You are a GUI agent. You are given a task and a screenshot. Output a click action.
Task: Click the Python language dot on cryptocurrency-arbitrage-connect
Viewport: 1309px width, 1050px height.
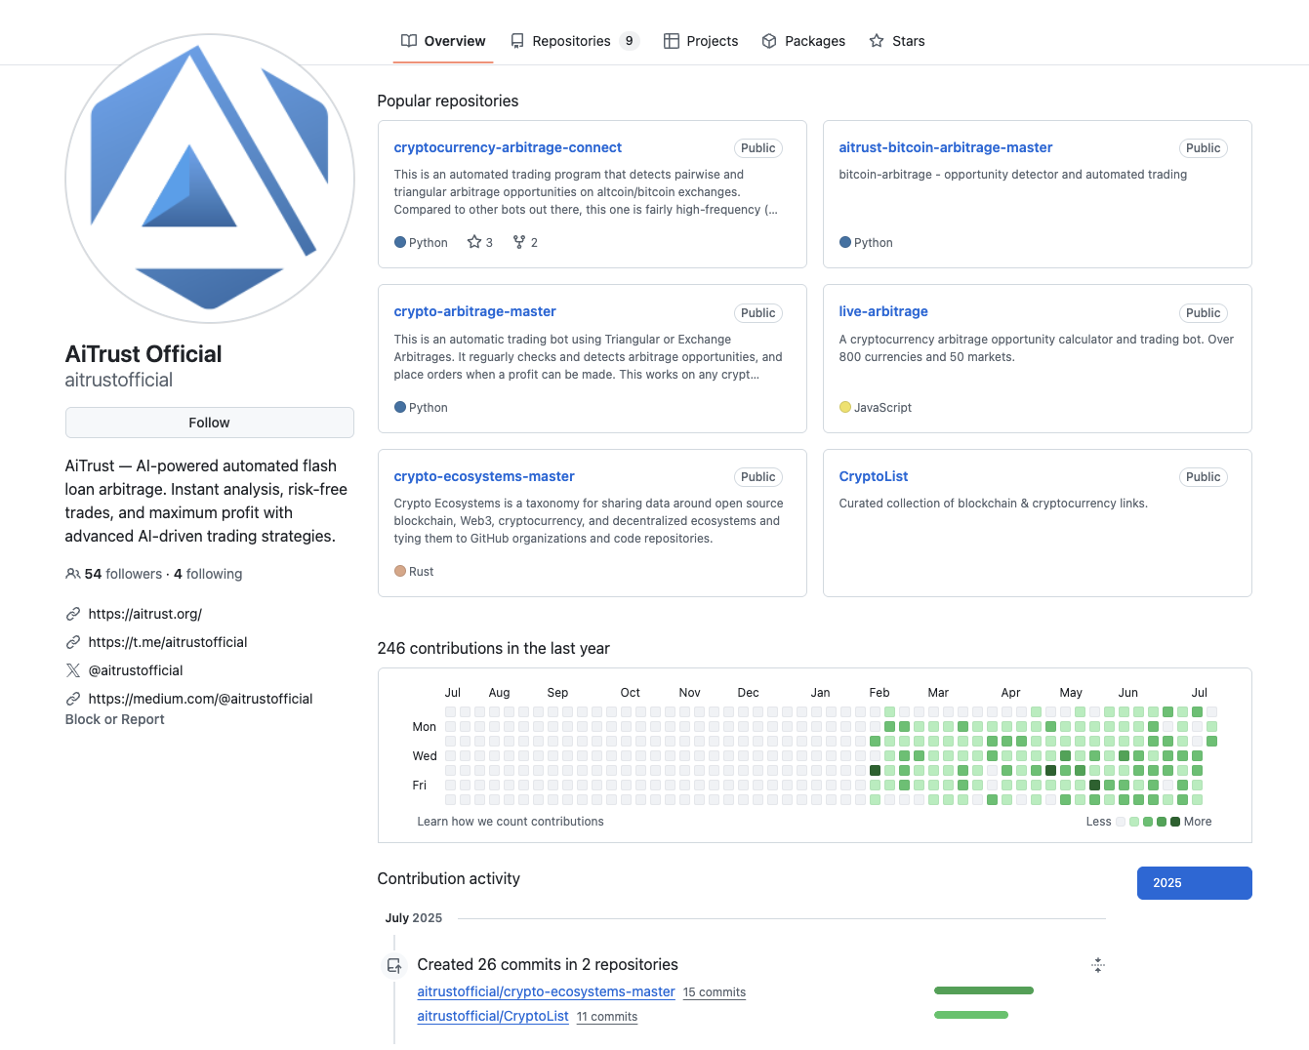(400, 242)
